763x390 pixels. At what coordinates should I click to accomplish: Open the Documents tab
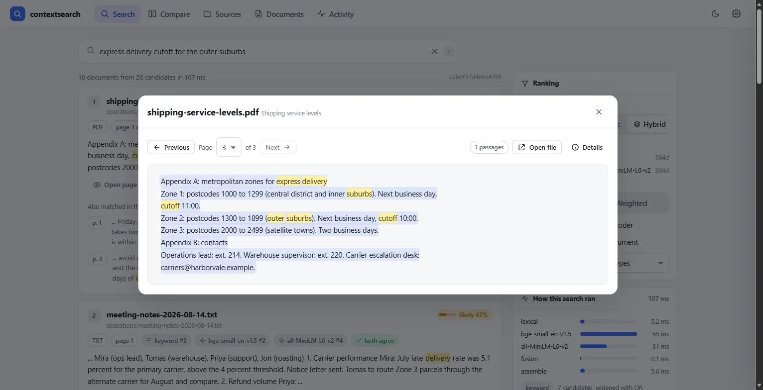pos(279,14)
